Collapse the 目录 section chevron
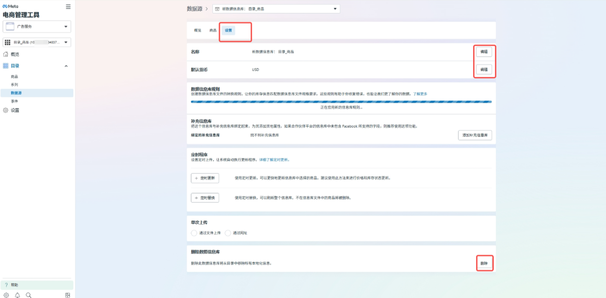The image size is (606, 298). click(x=66, y=66)
